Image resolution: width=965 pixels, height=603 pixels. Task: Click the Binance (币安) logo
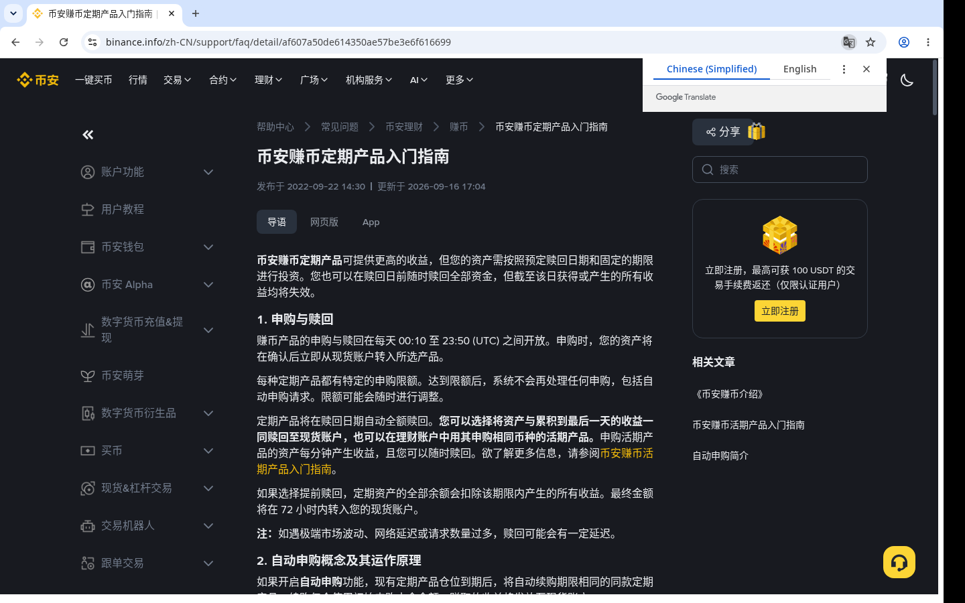pos(38,80)
